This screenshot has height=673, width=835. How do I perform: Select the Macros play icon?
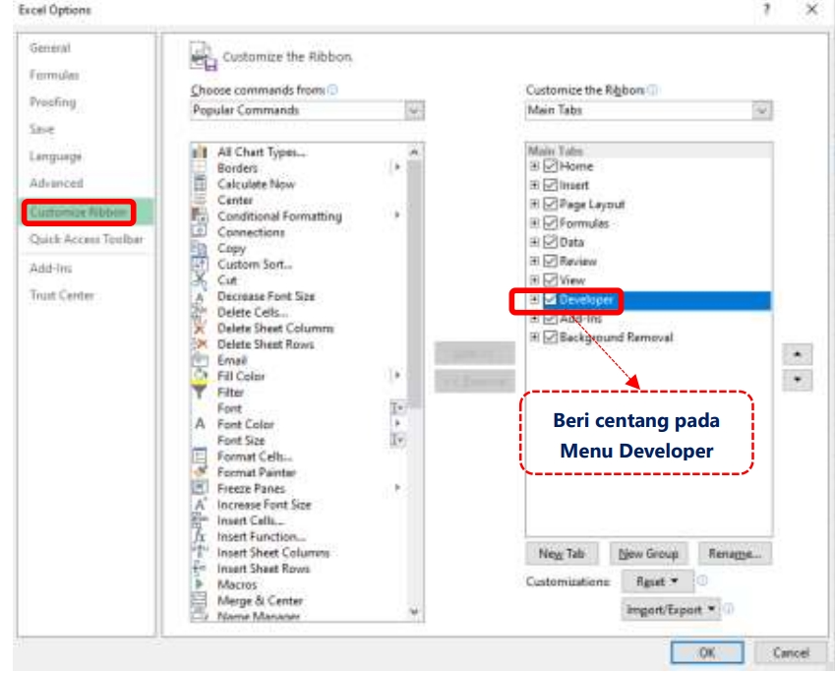200,584
